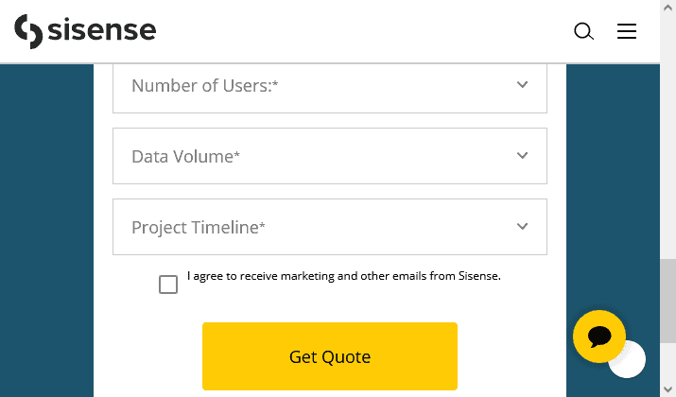
Task: Click the scrollbar track above the thumb
Action: pyautogui.click(x=667, y=137)
